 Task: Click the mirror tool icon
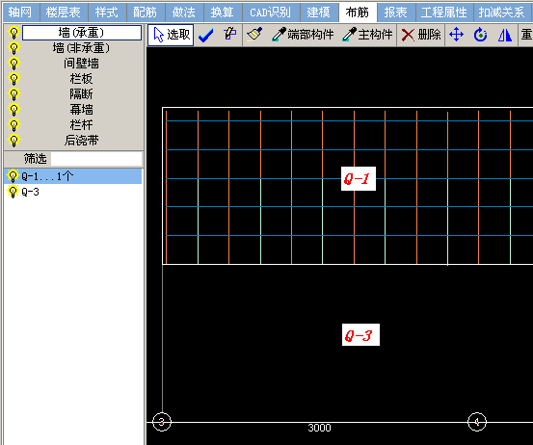tap(505, 35)
